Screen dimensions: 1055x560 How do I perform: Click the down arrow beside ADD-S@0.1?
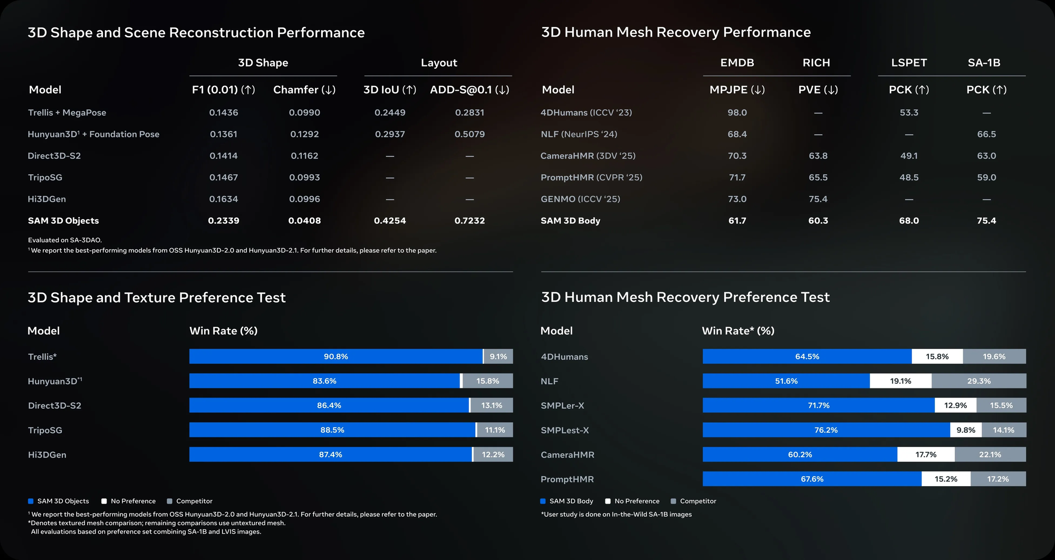coord(502,90)
